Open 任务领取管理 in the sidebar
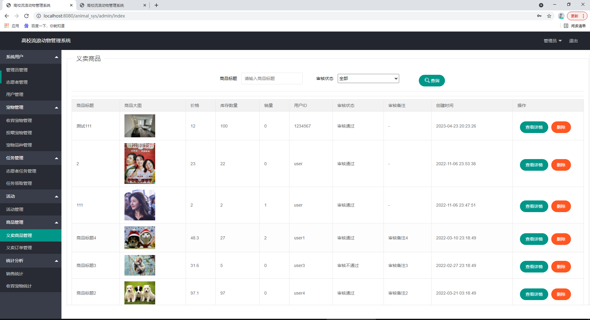Image resolution: width=590 pixels, height=320 pixels. tap(31, 183)
